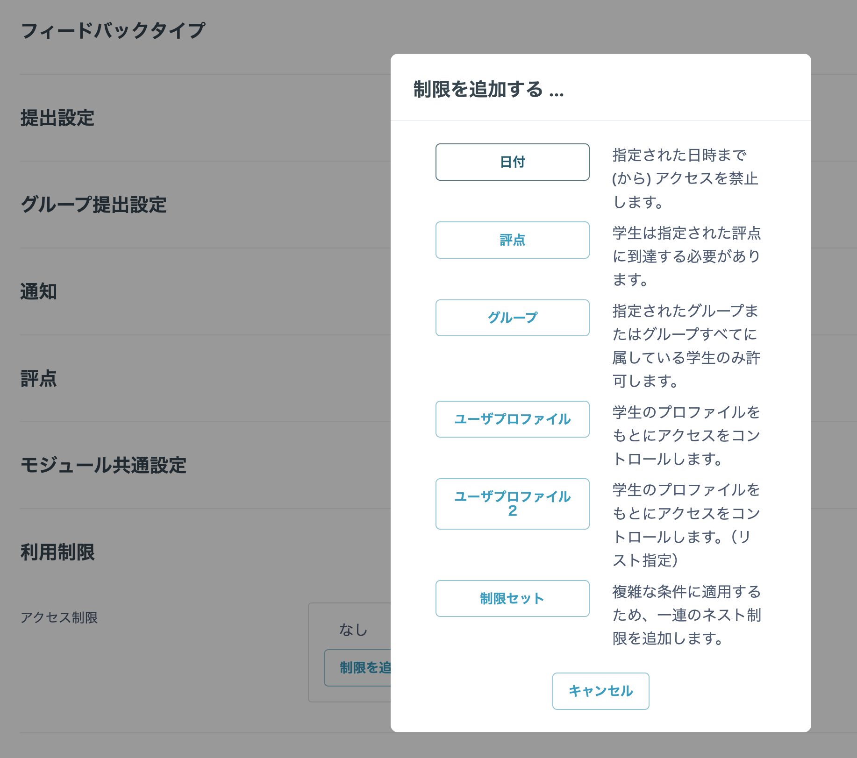857x758 pixels.
Task: Click the 指定されたグループ description text
Action: click(686, 346)
